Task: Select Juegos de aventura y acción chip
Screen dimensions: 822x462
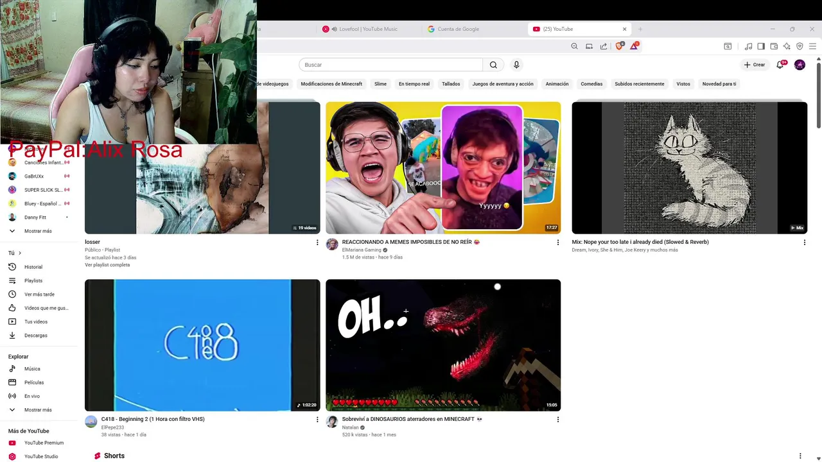Action: (503, 84)
